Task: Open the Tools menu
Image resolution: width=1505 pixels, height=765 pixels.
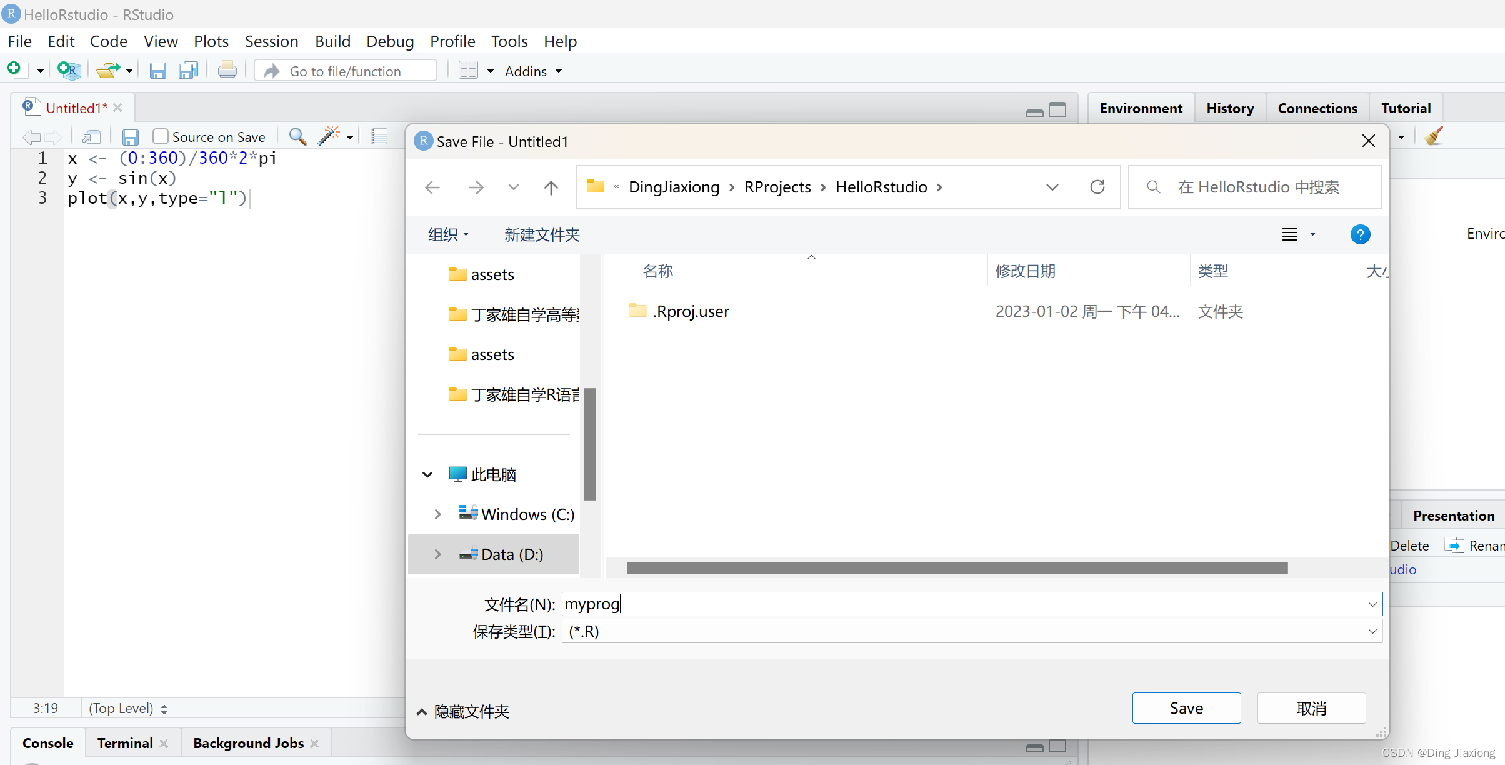Action: coord(509,41)
